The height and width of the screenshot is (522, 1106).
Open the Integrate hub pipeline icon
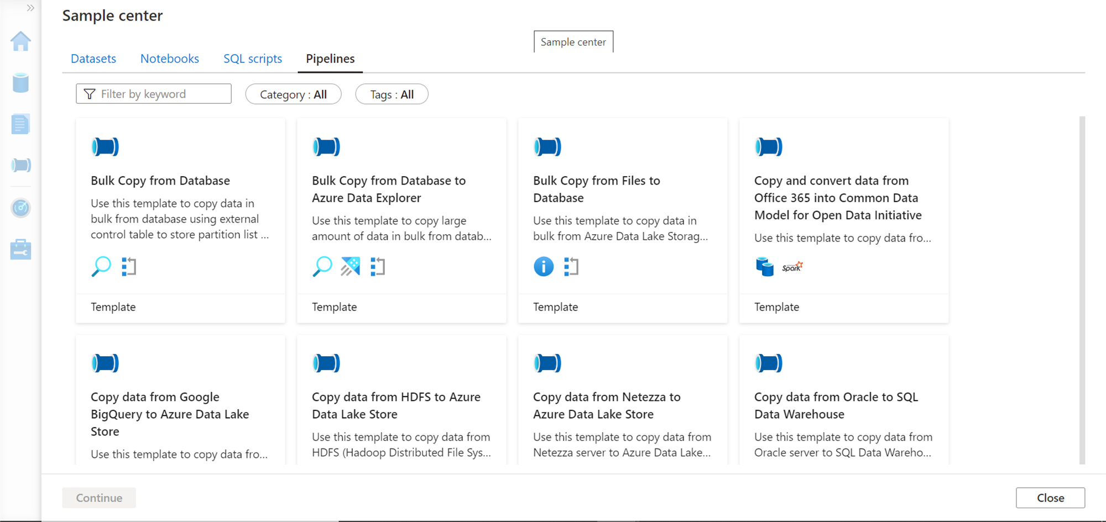click(20, 165)
